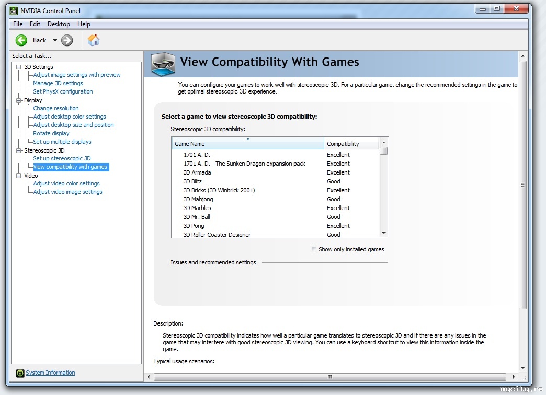Select View compatibility with games
The width and height of the screenshot is (546, 395).
click(71, 167)
